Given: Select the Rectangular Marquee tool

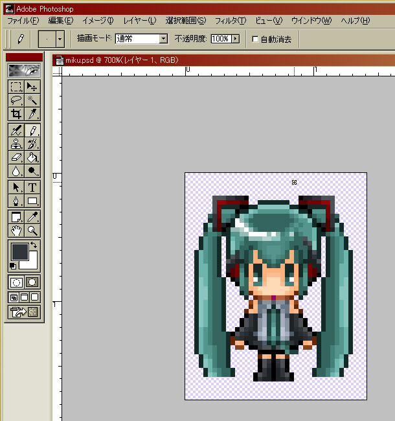Looking at the screenshot, I should pyautogui.click(x=16, y=87).
